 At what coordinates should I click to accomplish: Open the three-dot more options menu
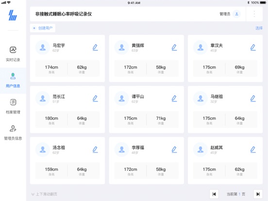pyautogui.click(x=254, y=14)
